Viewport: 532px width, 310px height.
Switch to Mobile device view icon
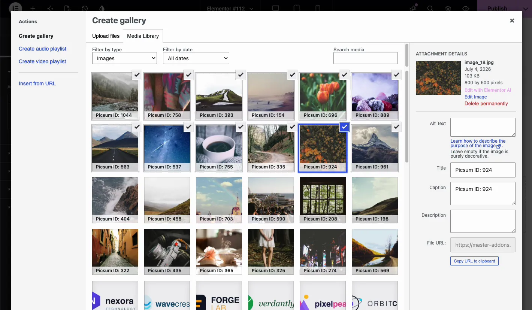click(318, 8)
